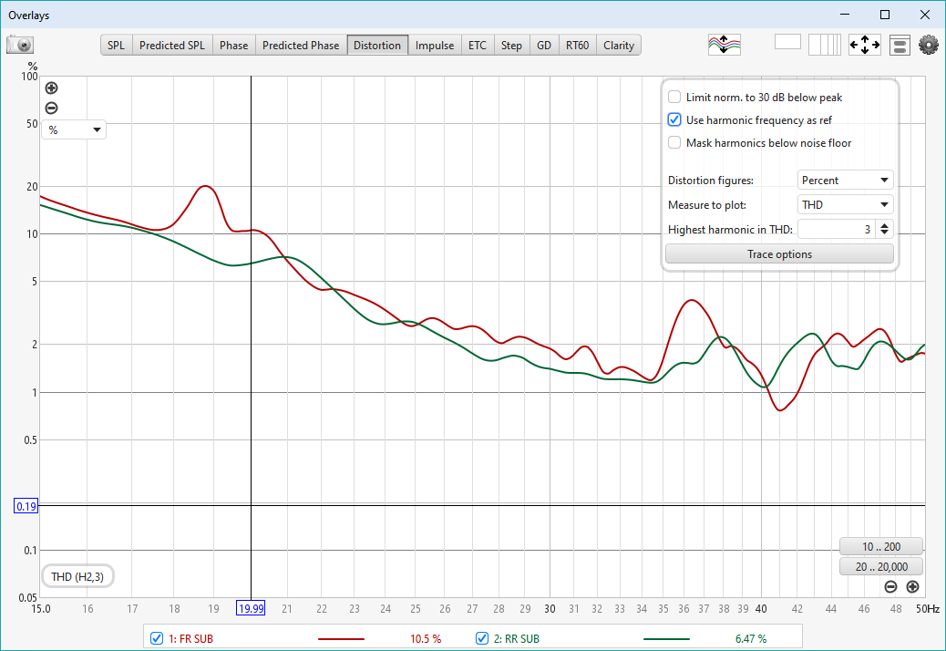Viewport: 946px width, 651px height.
Task: Switch to the SPL tab
Action: [116, 46]
